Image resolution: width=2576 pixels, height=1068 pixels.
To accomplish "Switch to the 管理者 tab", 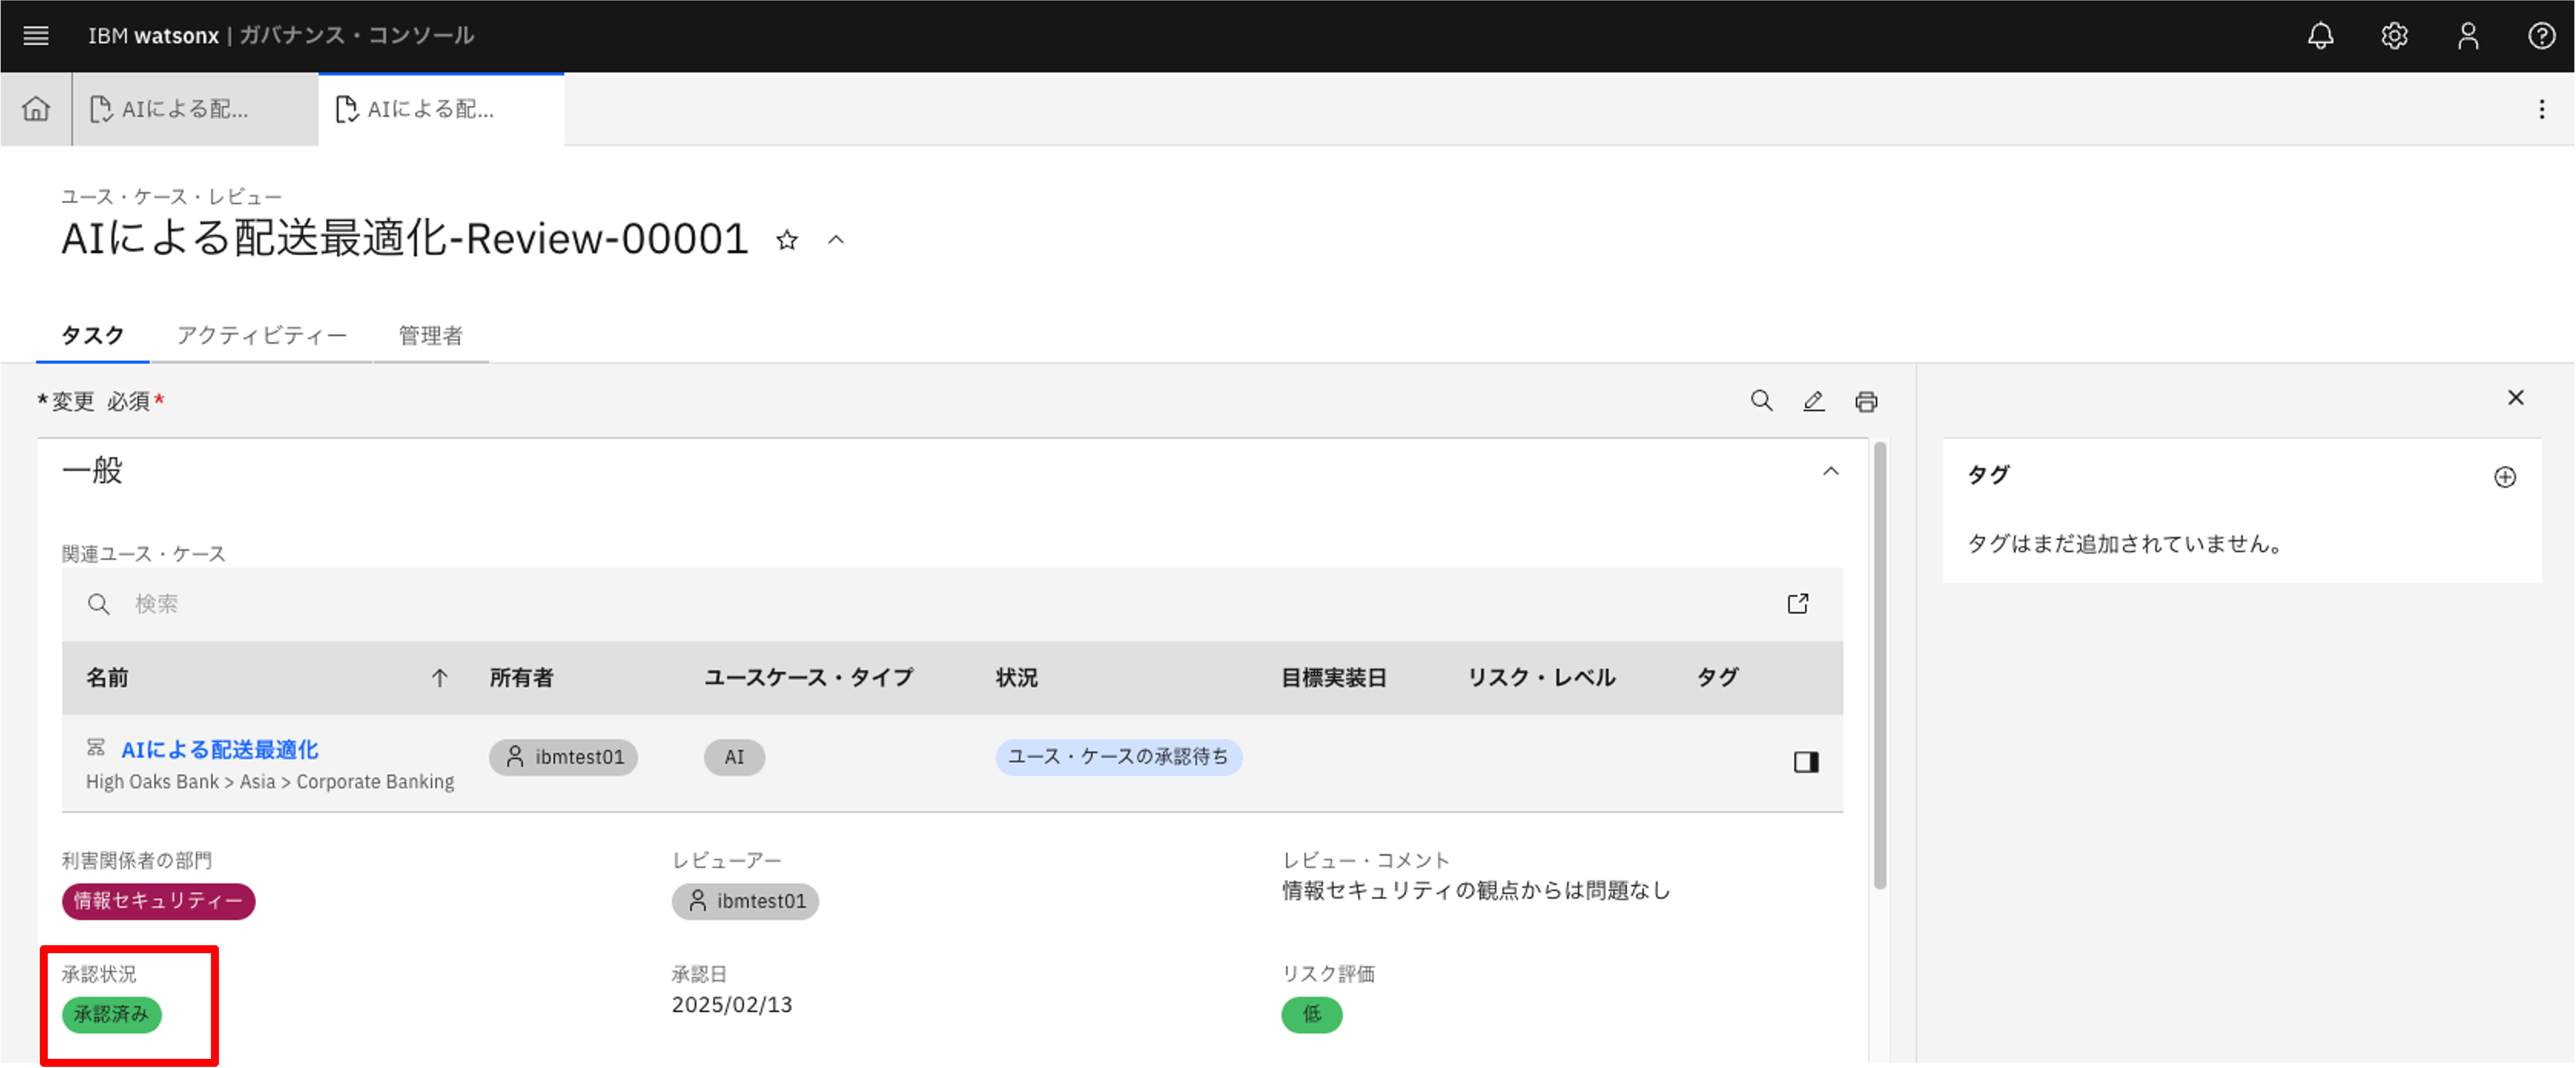I will (x=430, y=335).
